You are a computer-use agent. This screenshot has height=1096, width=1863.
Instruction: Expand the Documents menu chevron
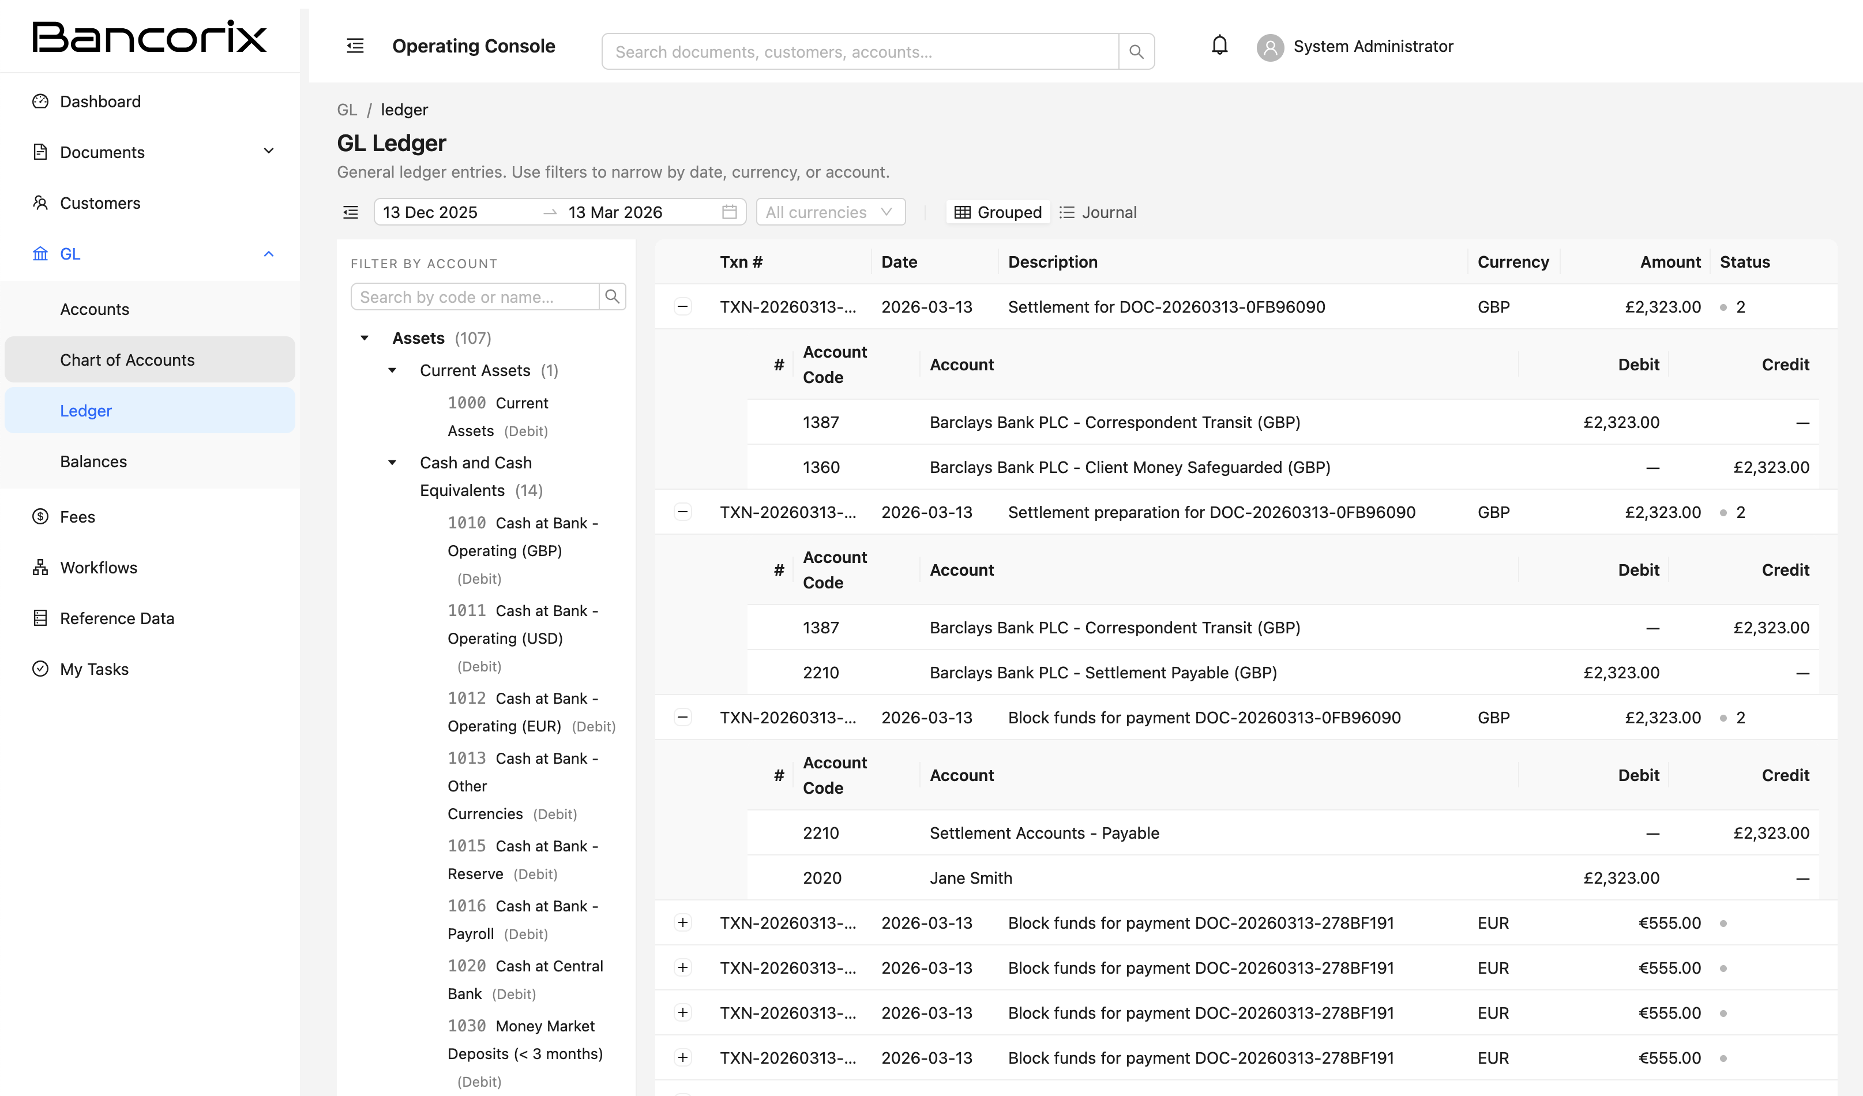coord(269,151)
